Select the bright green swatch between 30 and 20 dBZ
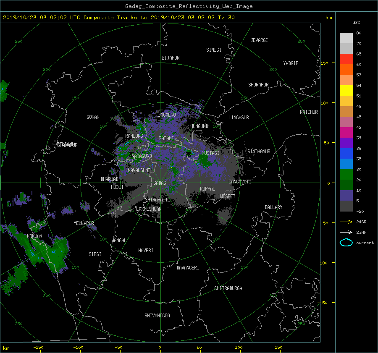The width and height of the screenshot is (378, 353). click(346, 174)
